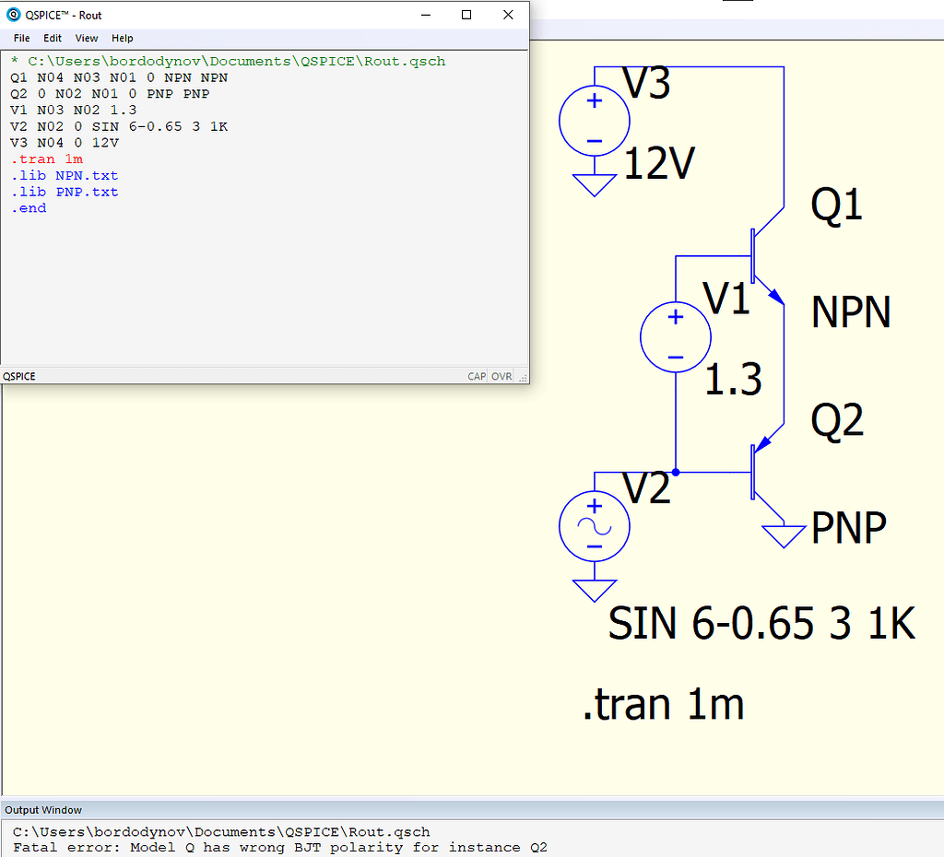This screenshot has width=944, height=857.
Task: Click the .lib PNP.txt netlist line
Action: click(x=65, y=192)
